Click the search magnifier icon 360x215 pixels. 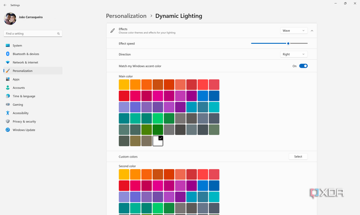(59, 34)
